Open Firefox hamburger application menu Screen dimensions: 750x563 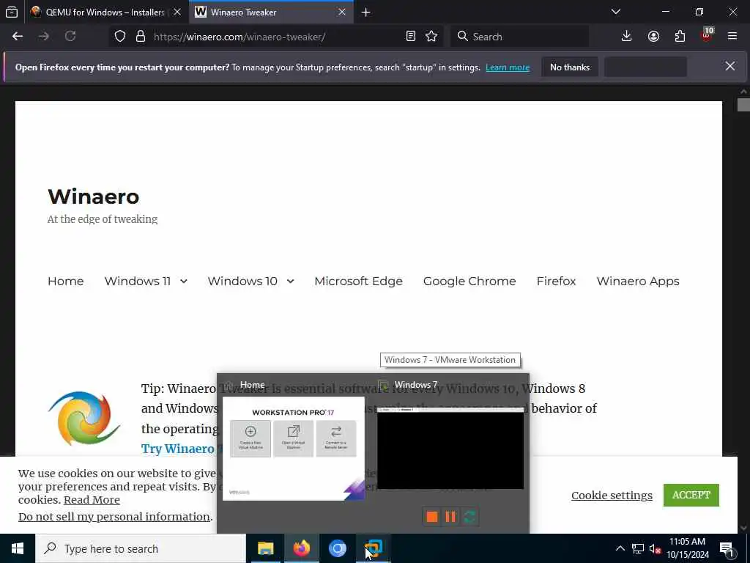[732, 37]
